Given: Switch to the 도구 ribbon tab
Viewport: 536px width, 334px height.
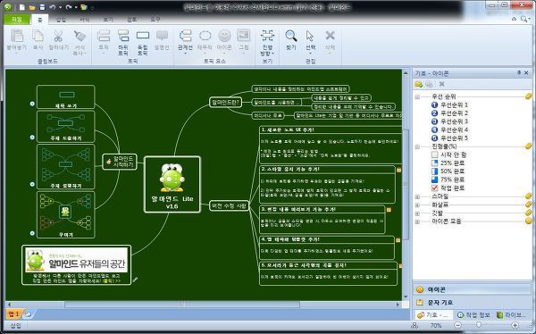Looking at the screenshot, I should point(155,20).
